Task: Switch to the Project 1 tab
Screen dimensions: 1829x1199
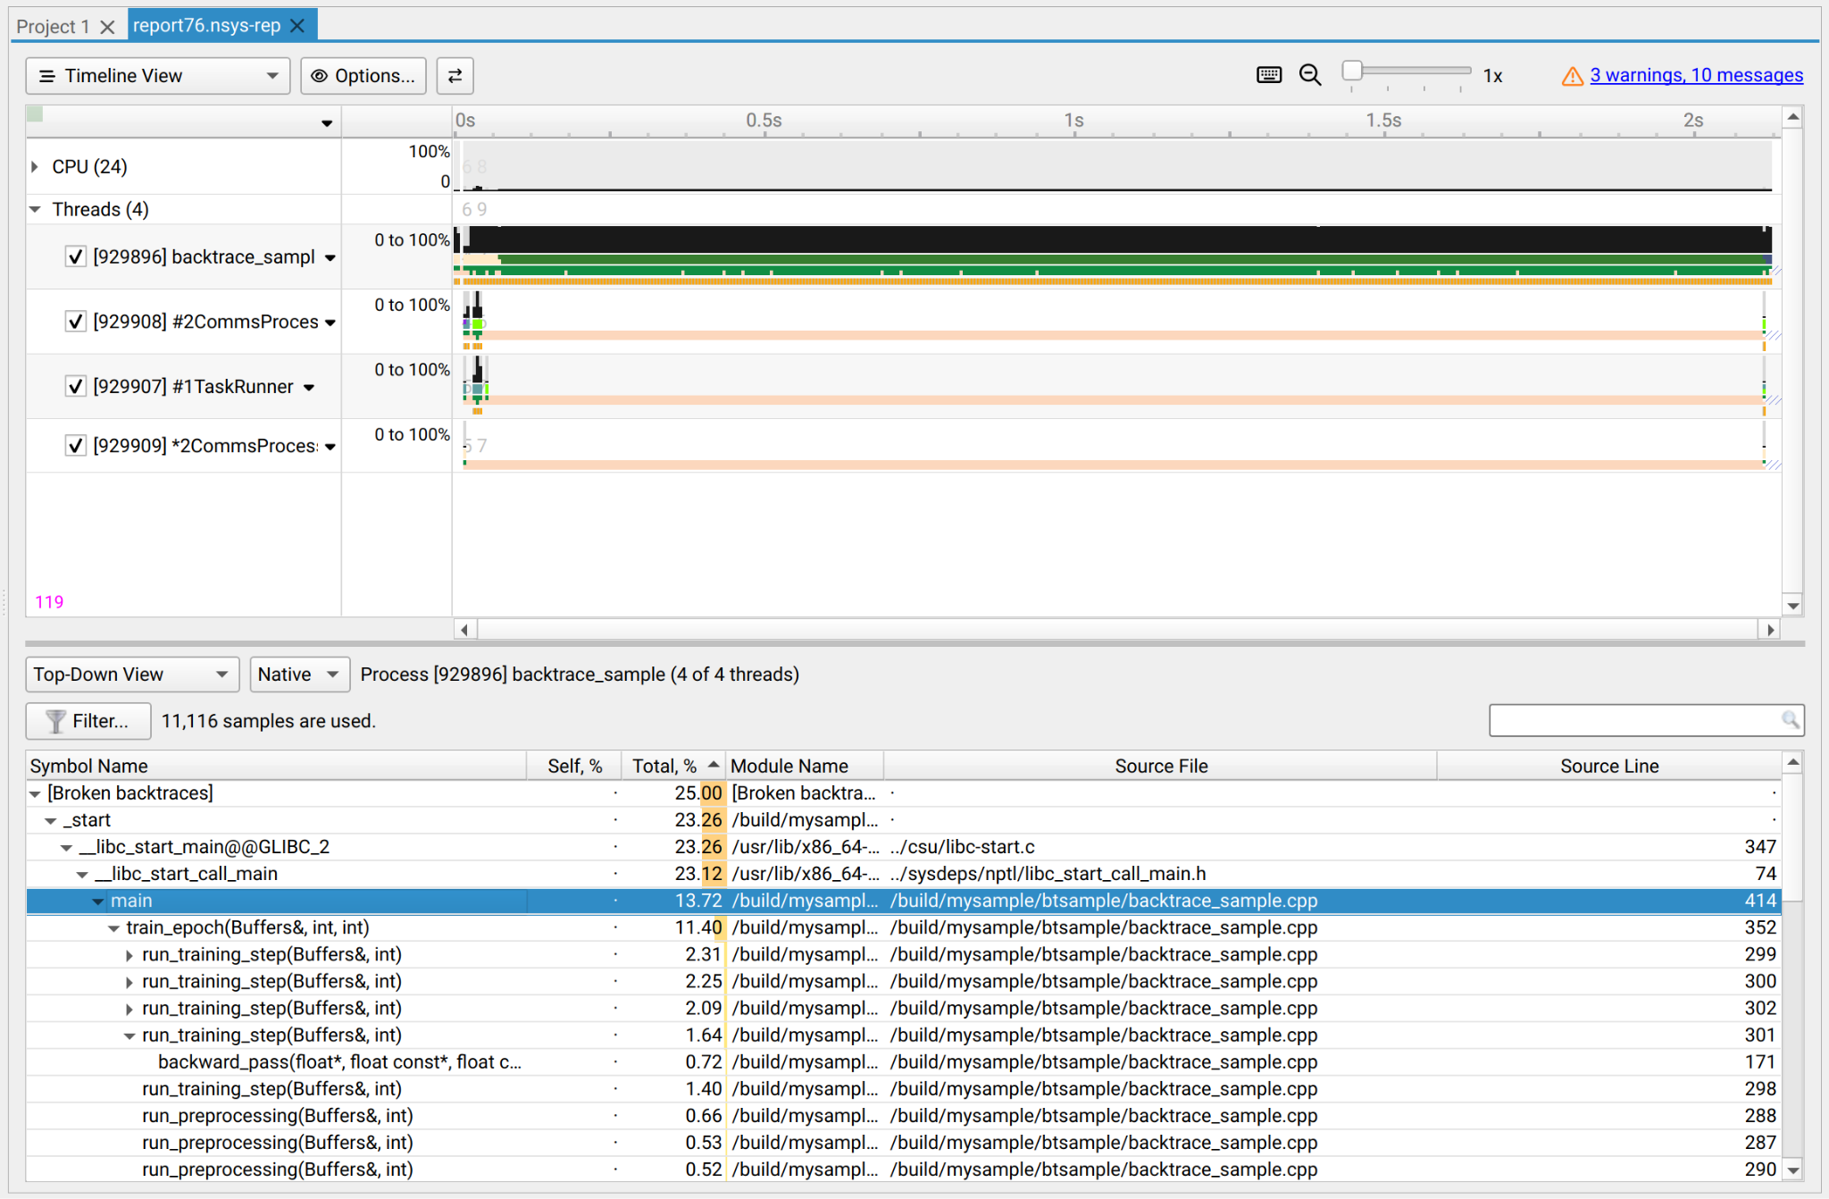Action: [x=53, y=27]
